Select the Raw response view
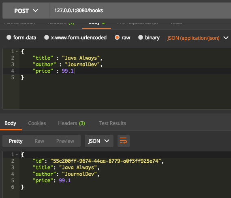Image resolution: width=231 pixels, height=198 pixels. click(x=39, y=141)
